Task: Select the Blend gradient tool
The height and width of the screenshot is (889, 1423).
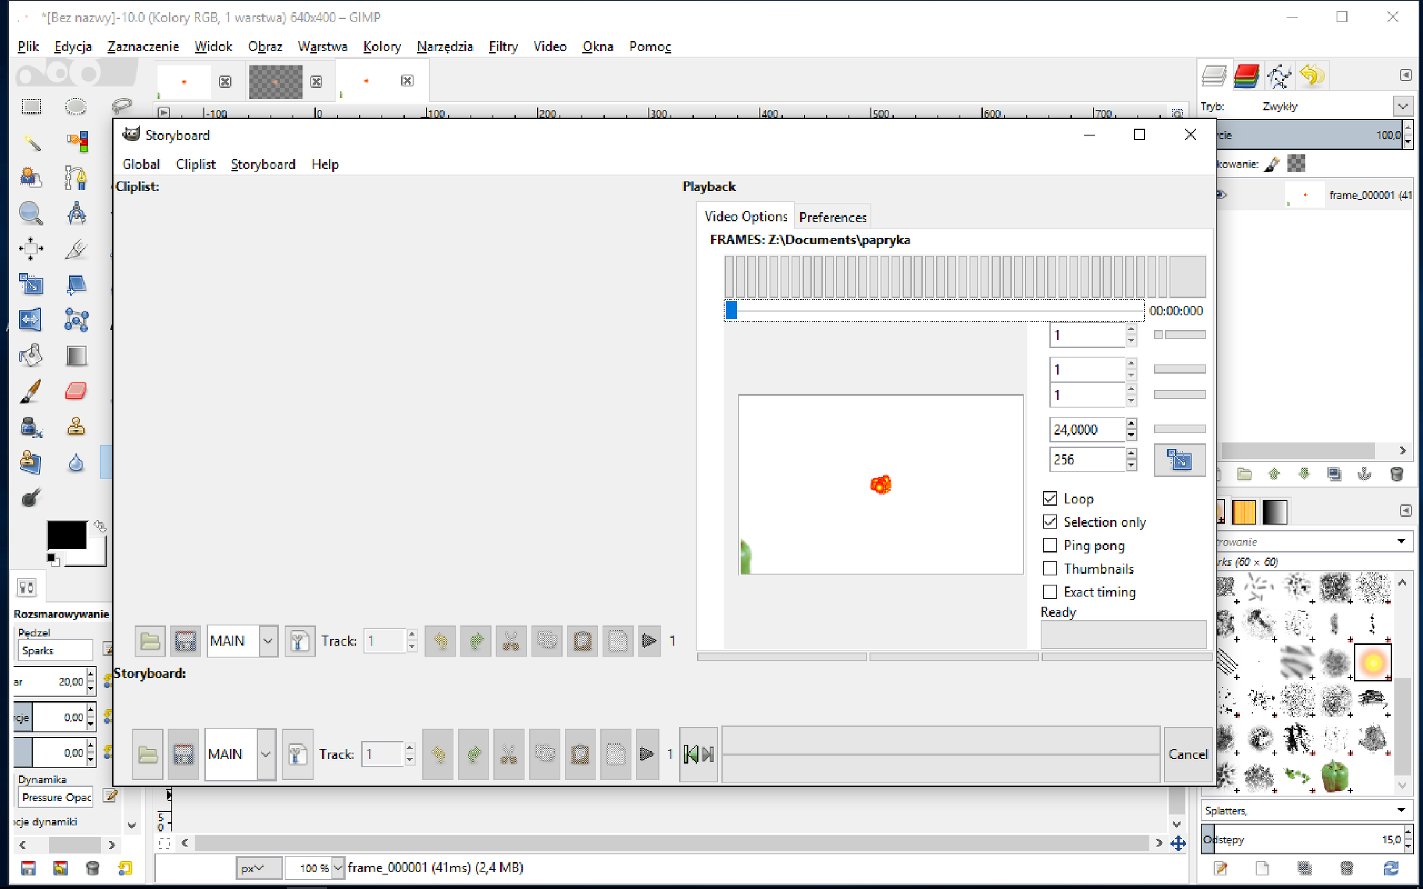Action: coord(76,356)
